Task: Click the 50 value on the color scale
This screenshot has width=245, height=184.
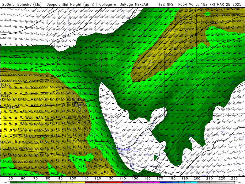Action: (x=11, y=178)
